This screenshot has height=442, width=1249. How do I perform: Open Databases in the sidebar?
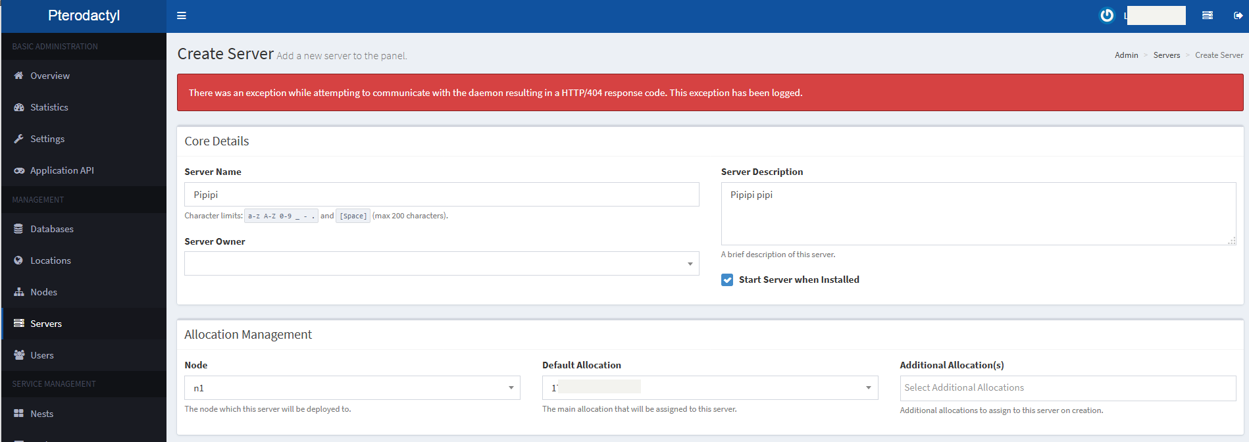(x=51, y=229)
